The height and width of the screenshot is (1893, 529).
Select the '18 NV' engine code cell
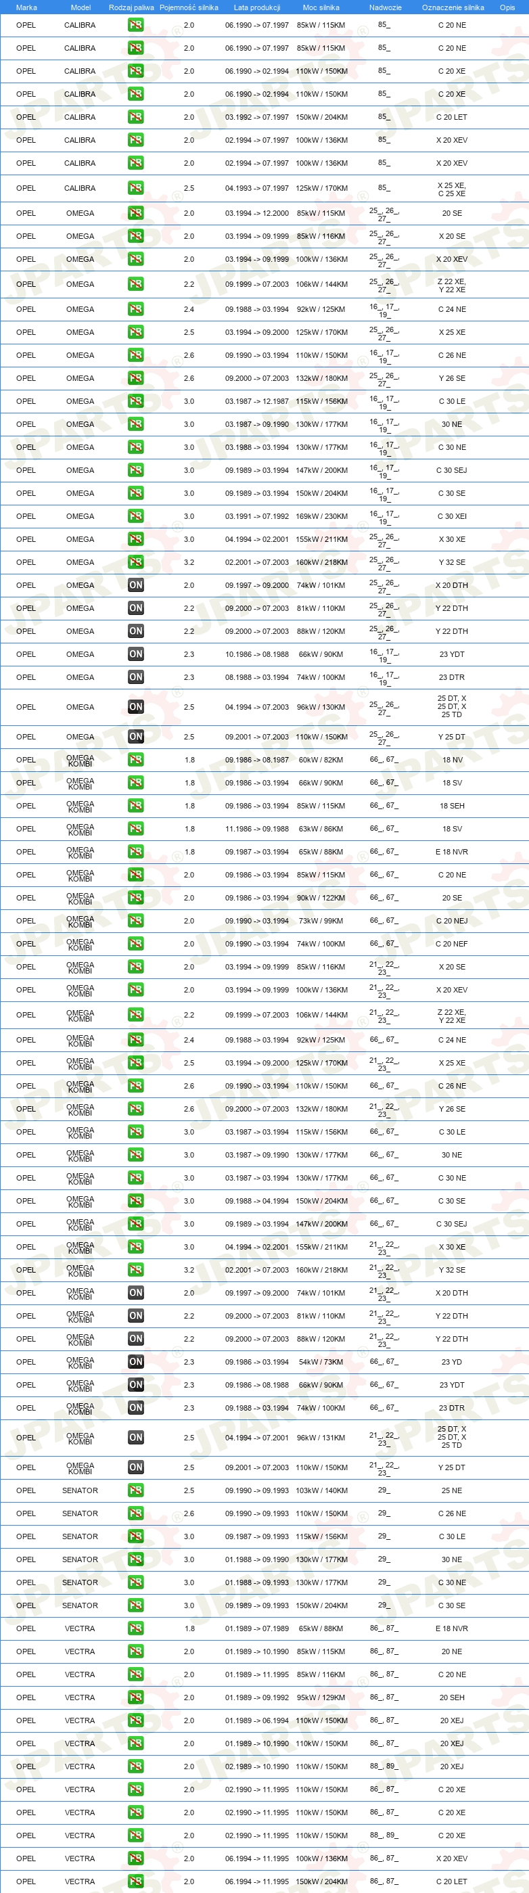(x=452, y=760)
